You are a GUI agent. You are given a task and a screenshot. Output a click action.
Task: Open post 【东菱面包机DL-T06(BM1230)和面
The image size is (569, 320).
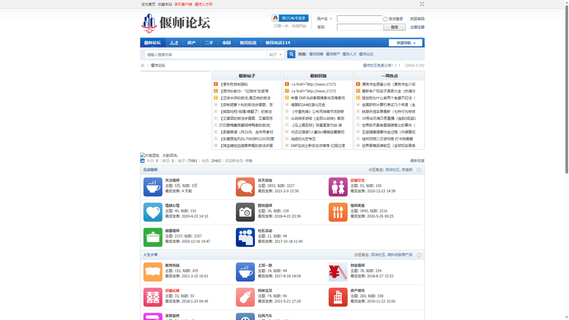247,139
